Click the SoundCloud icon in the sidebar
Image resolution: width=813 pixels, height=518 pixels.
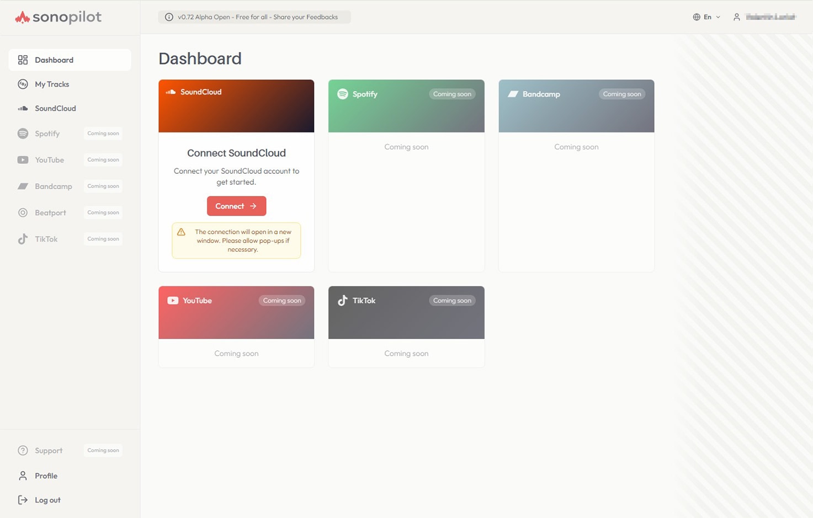[x=23, y=108]
